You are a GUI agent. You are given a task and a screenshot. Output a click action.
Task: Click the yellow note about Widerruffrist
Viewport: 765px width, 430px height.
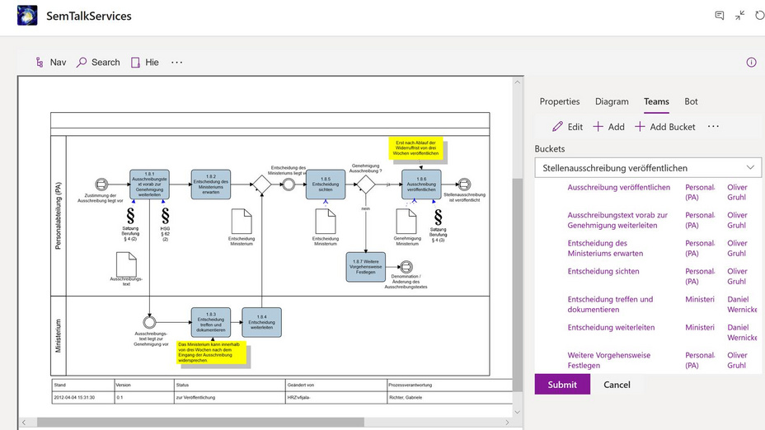415,147
